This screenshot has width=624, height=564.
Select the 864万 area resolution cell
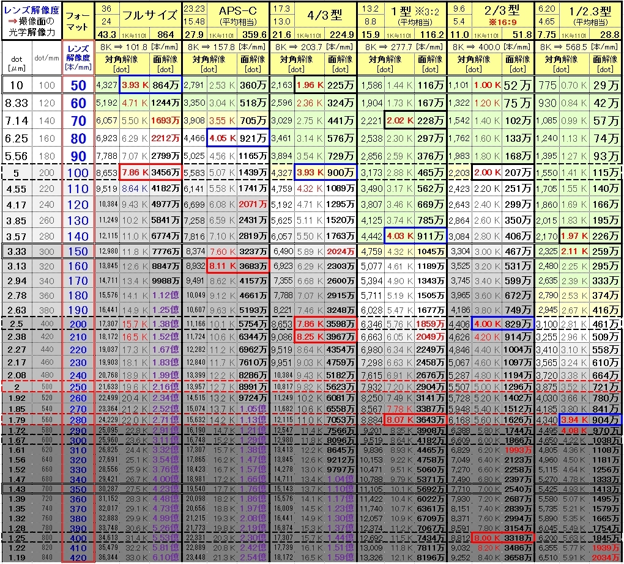(166, 85)
